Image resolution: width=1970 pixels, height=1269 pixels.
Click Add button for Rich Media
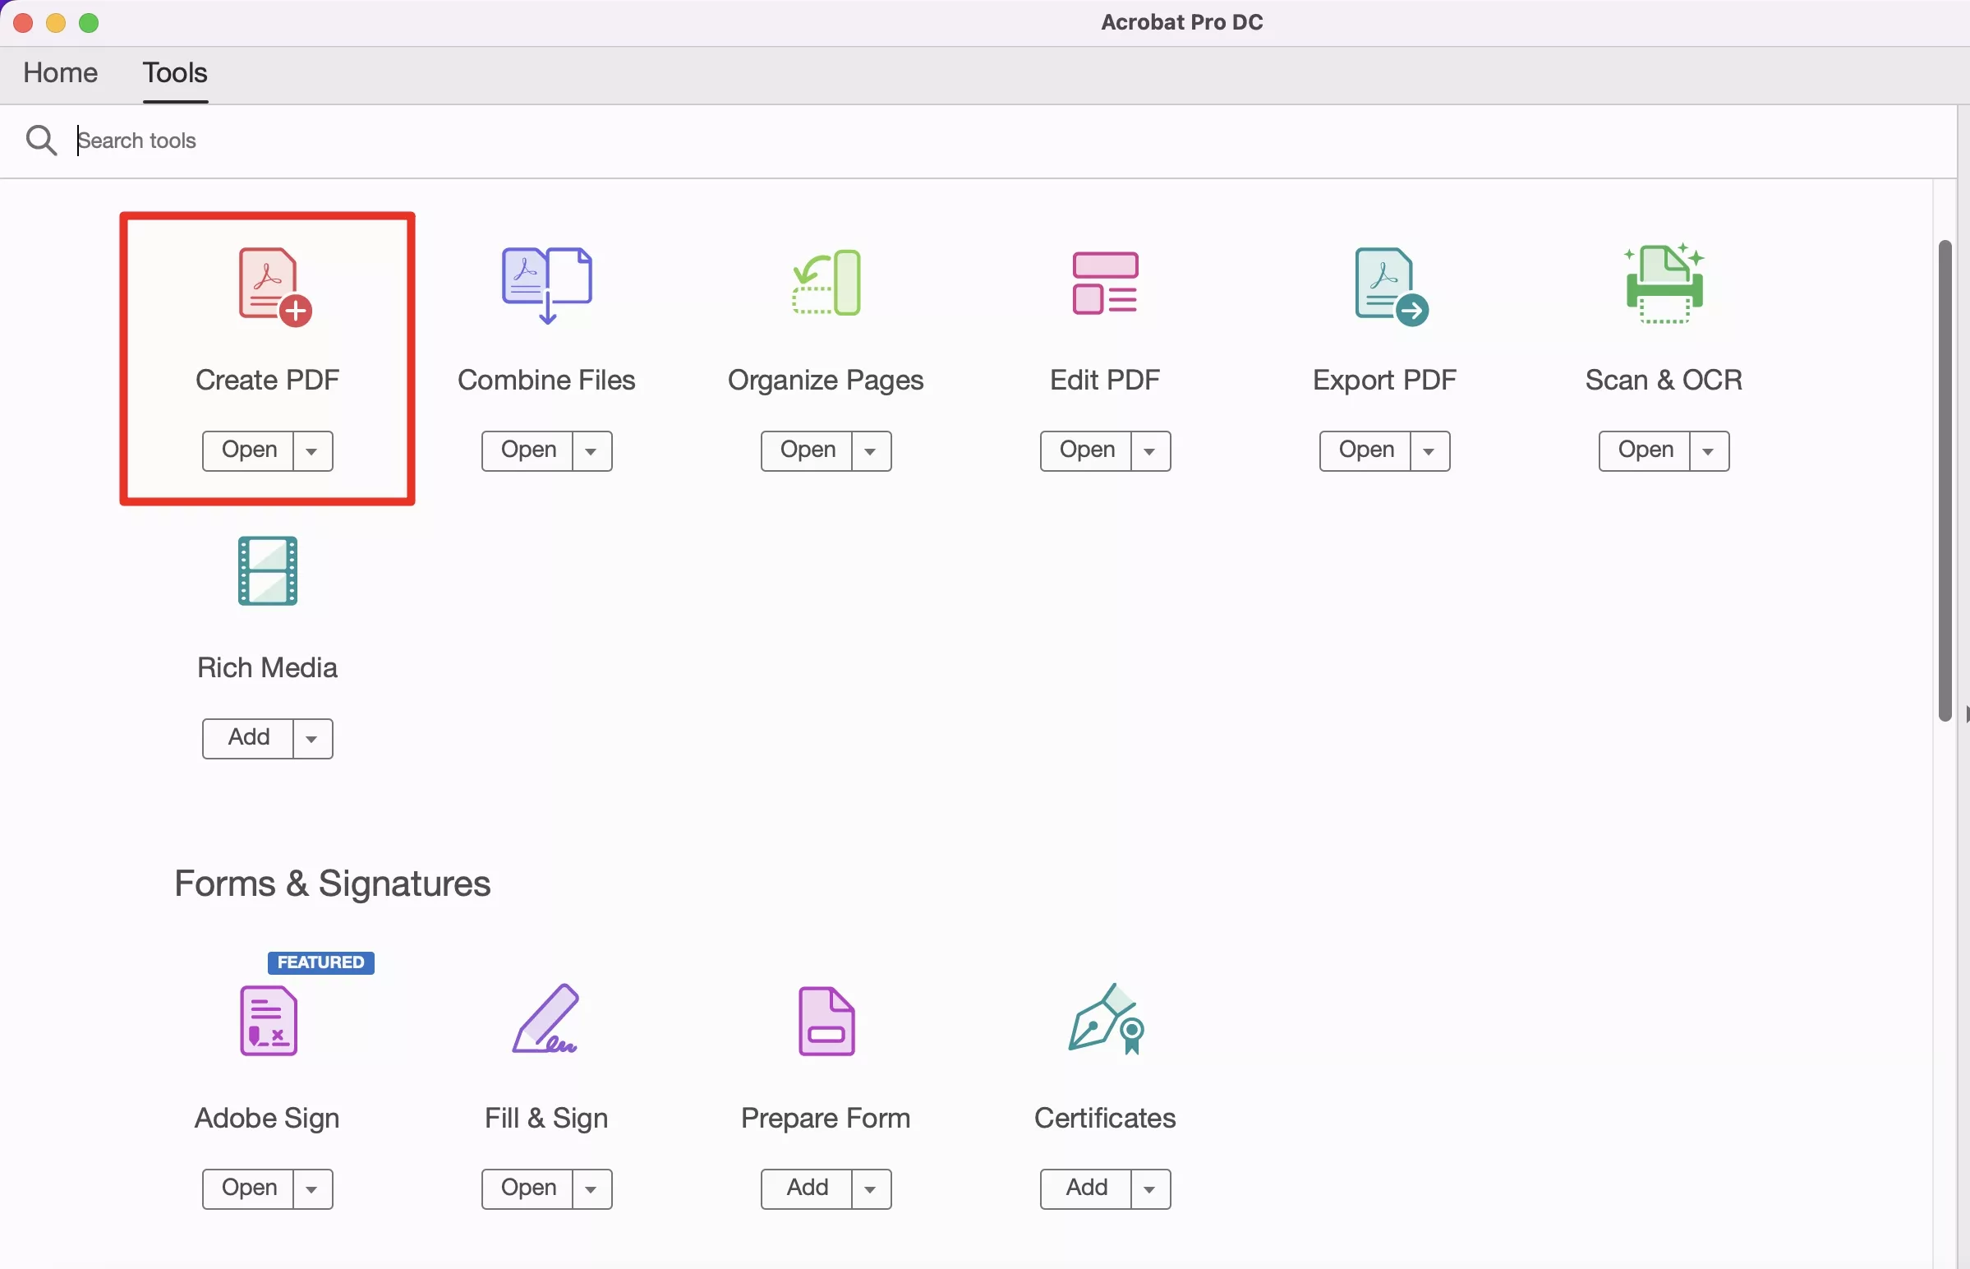click(x=248, y=736)
